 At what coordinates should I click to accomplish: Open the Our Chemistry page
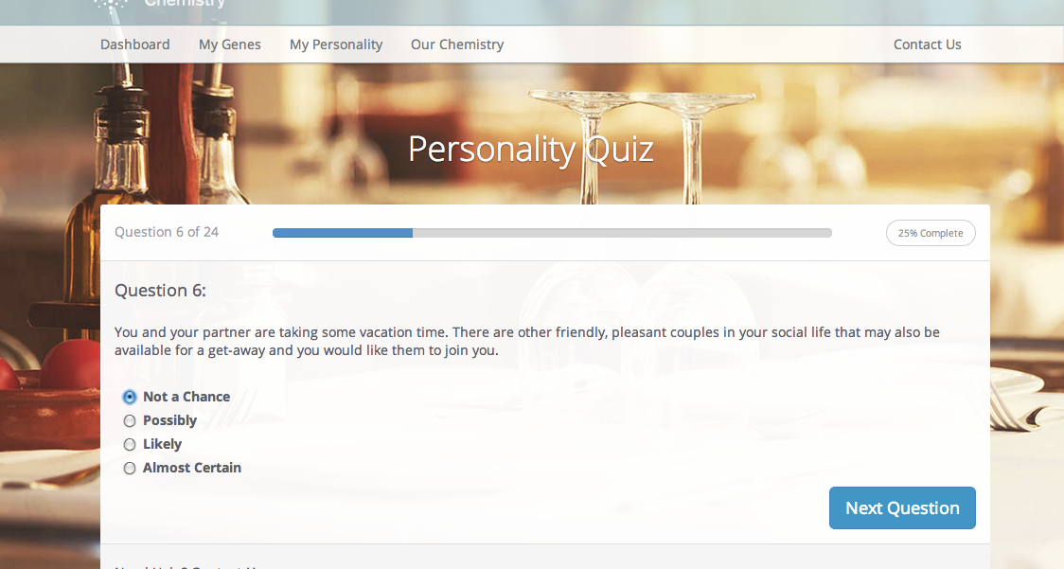(456, 44)
